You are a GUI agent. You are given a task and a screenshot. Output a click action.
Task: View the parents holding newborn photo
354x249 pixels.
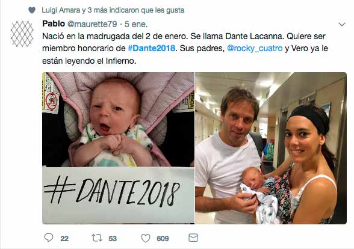point(271,148)
